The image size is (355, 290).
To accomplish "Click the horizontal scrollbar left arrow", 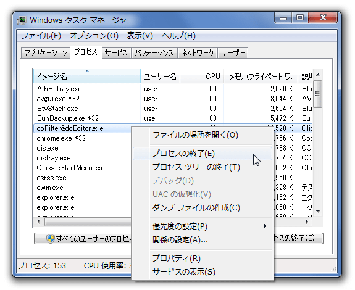I will point(38,222).
